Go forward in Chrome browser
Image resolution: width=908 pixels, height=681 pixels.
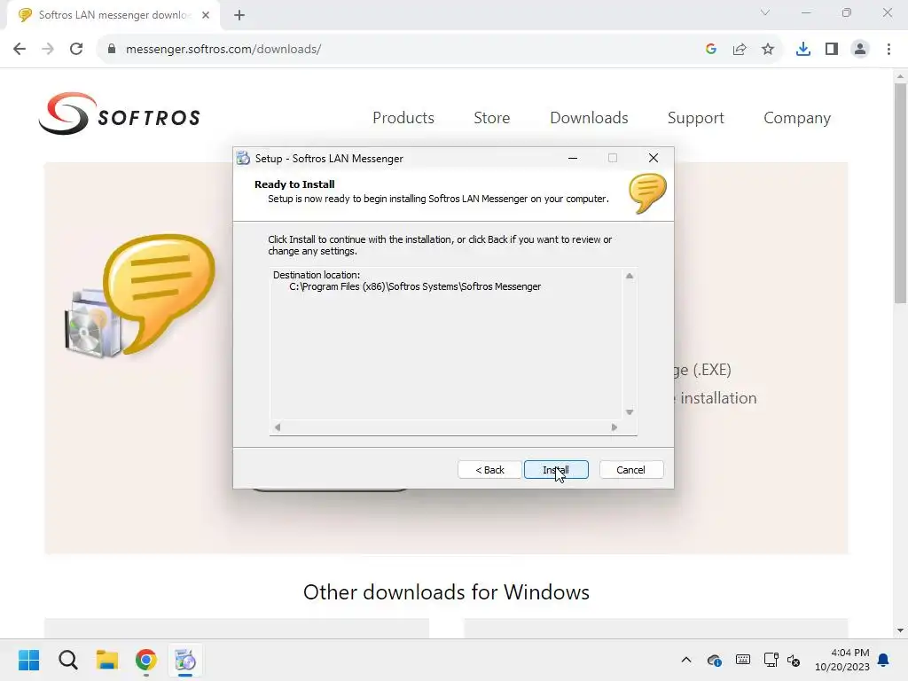tap(48, 50)
